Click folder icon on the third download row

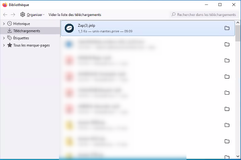click(227, 60)
